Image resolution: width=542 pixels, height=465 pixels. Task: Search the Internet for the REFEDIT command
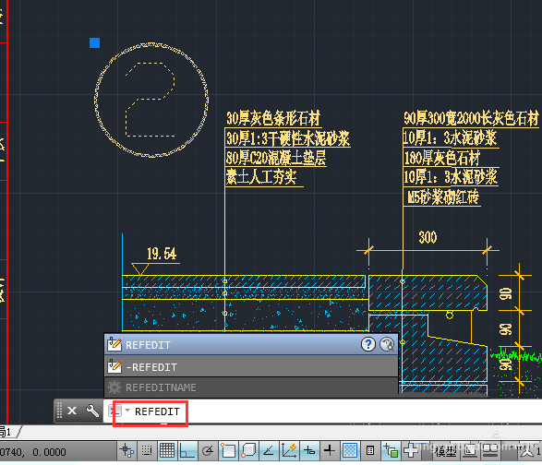tap(387, 344)
